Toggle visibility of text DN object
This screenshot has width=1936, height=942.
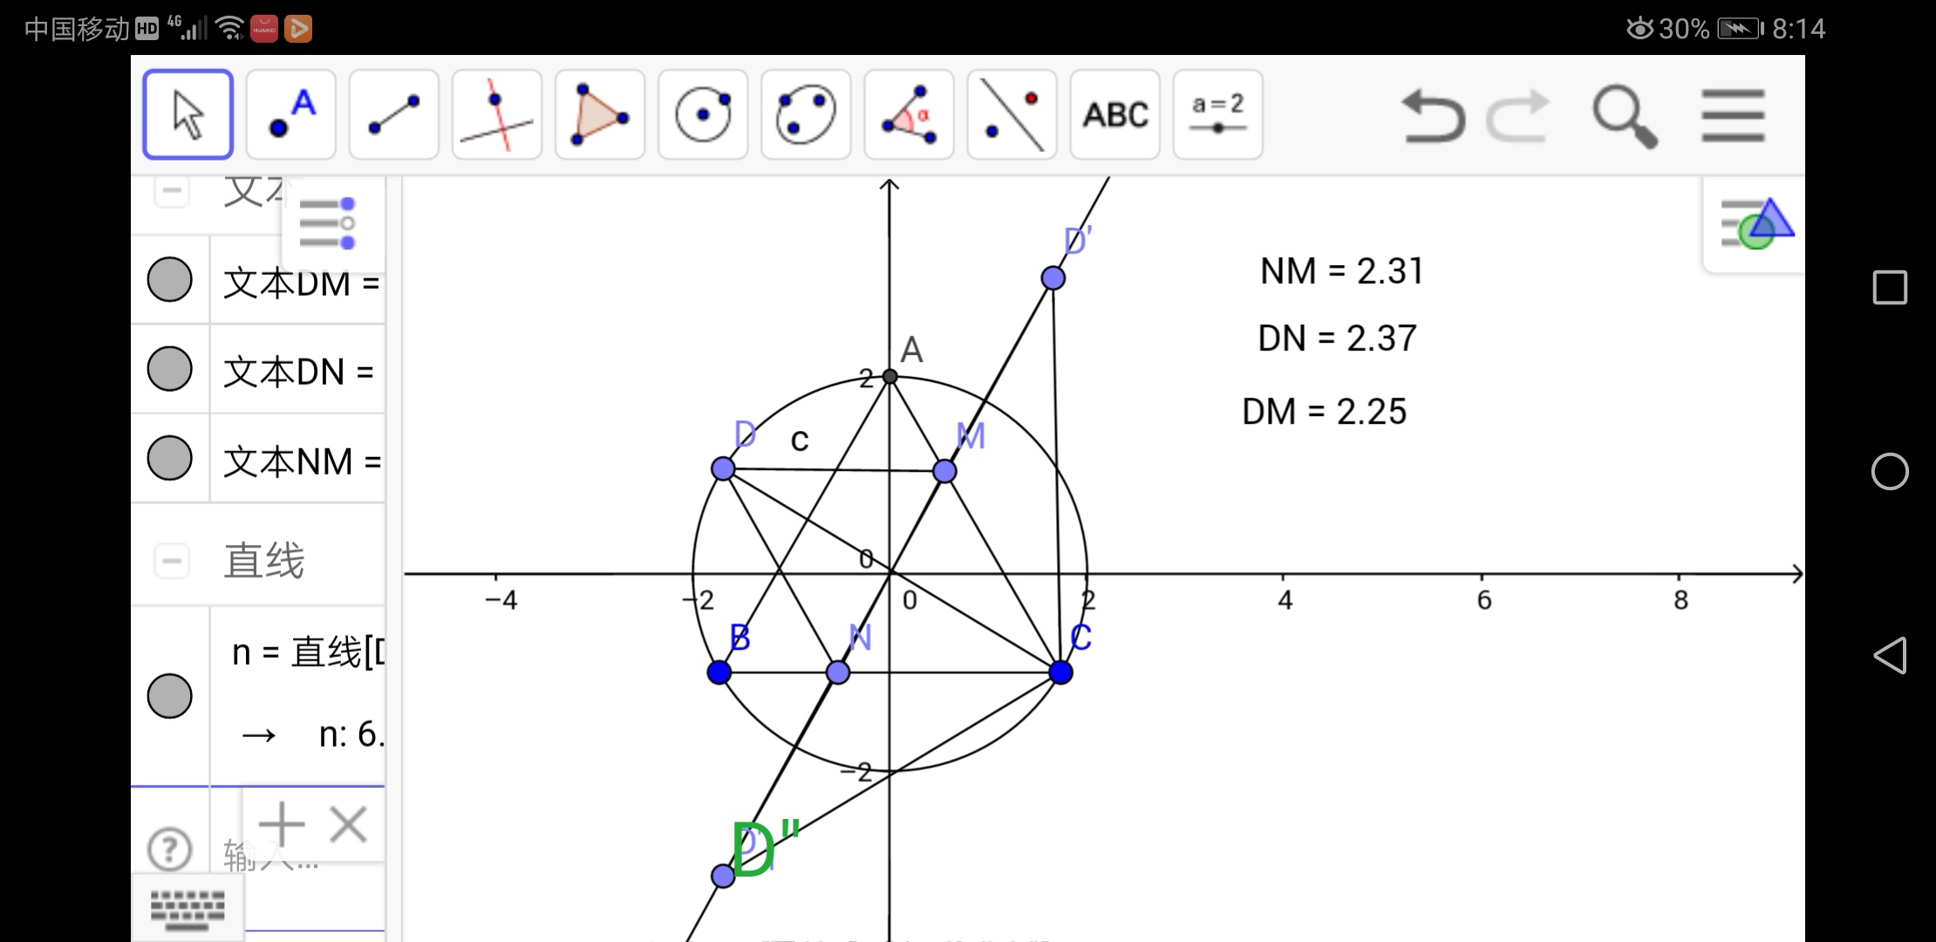tap(170, 368)
